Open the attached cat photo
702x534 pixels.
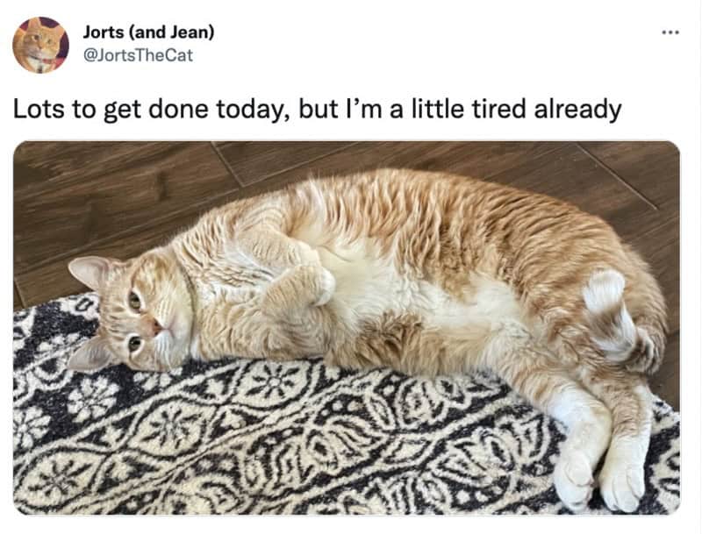tap(347, 328)
